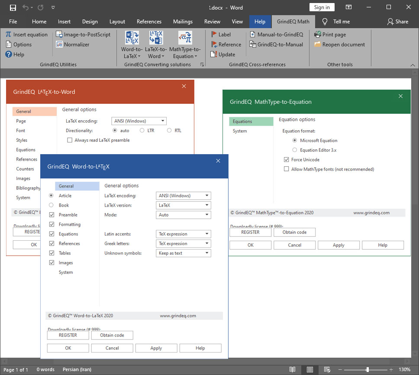
Task: Uncheck Force Unicode in MathType-to-Equation dialog
Action: (x=286, y=159)
